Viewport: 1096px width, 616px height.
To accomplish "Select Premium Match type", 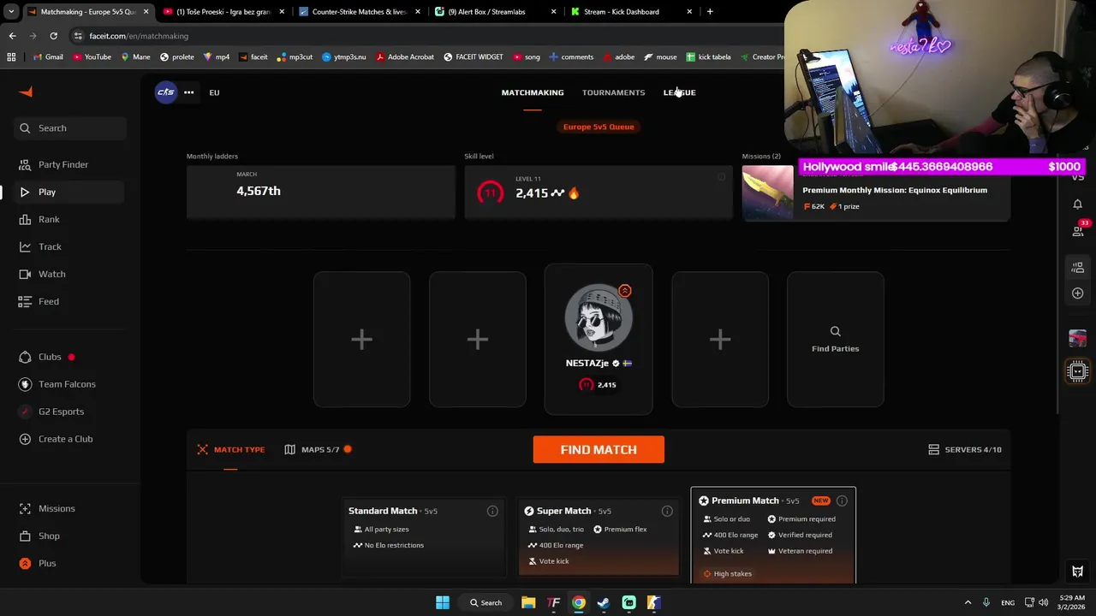I will pos(773,536).
